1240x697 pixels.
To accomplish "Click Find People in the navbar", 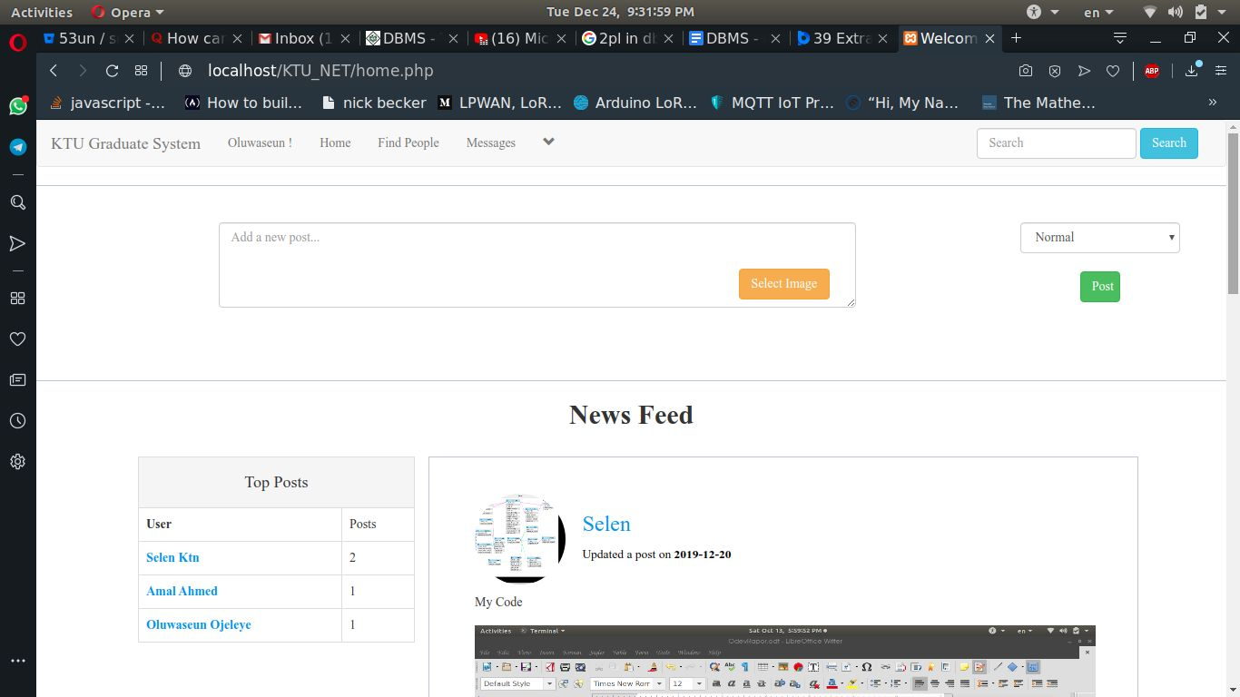I will [x=408, y=142].
